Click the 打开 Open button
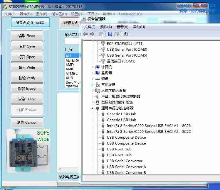The height and width of the screenshot is (190, 220). (x=27, y=57)
